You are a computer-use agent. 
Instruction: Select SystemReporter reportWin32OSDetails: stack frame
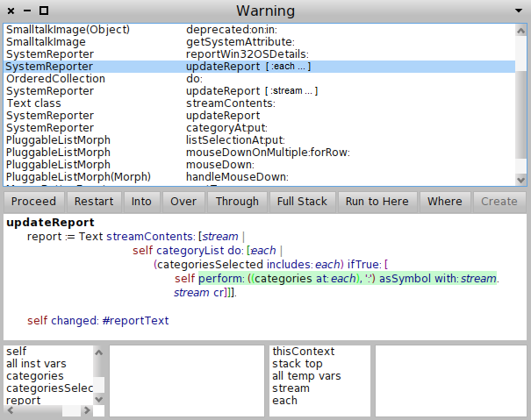point(260,54)
